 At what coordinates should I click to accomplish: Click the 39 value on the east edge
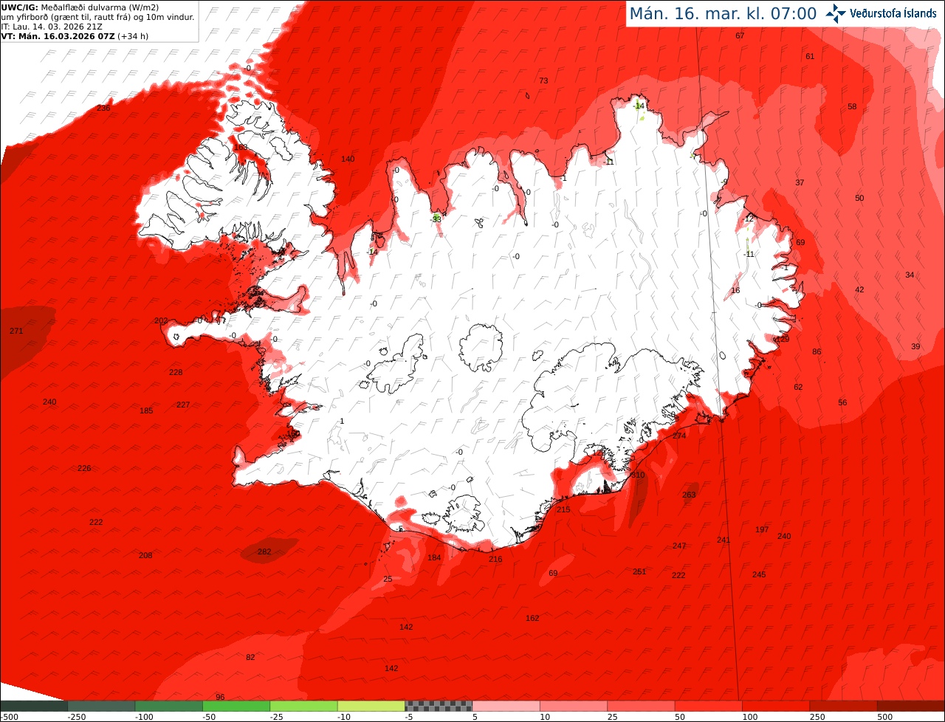click(915, 347)
